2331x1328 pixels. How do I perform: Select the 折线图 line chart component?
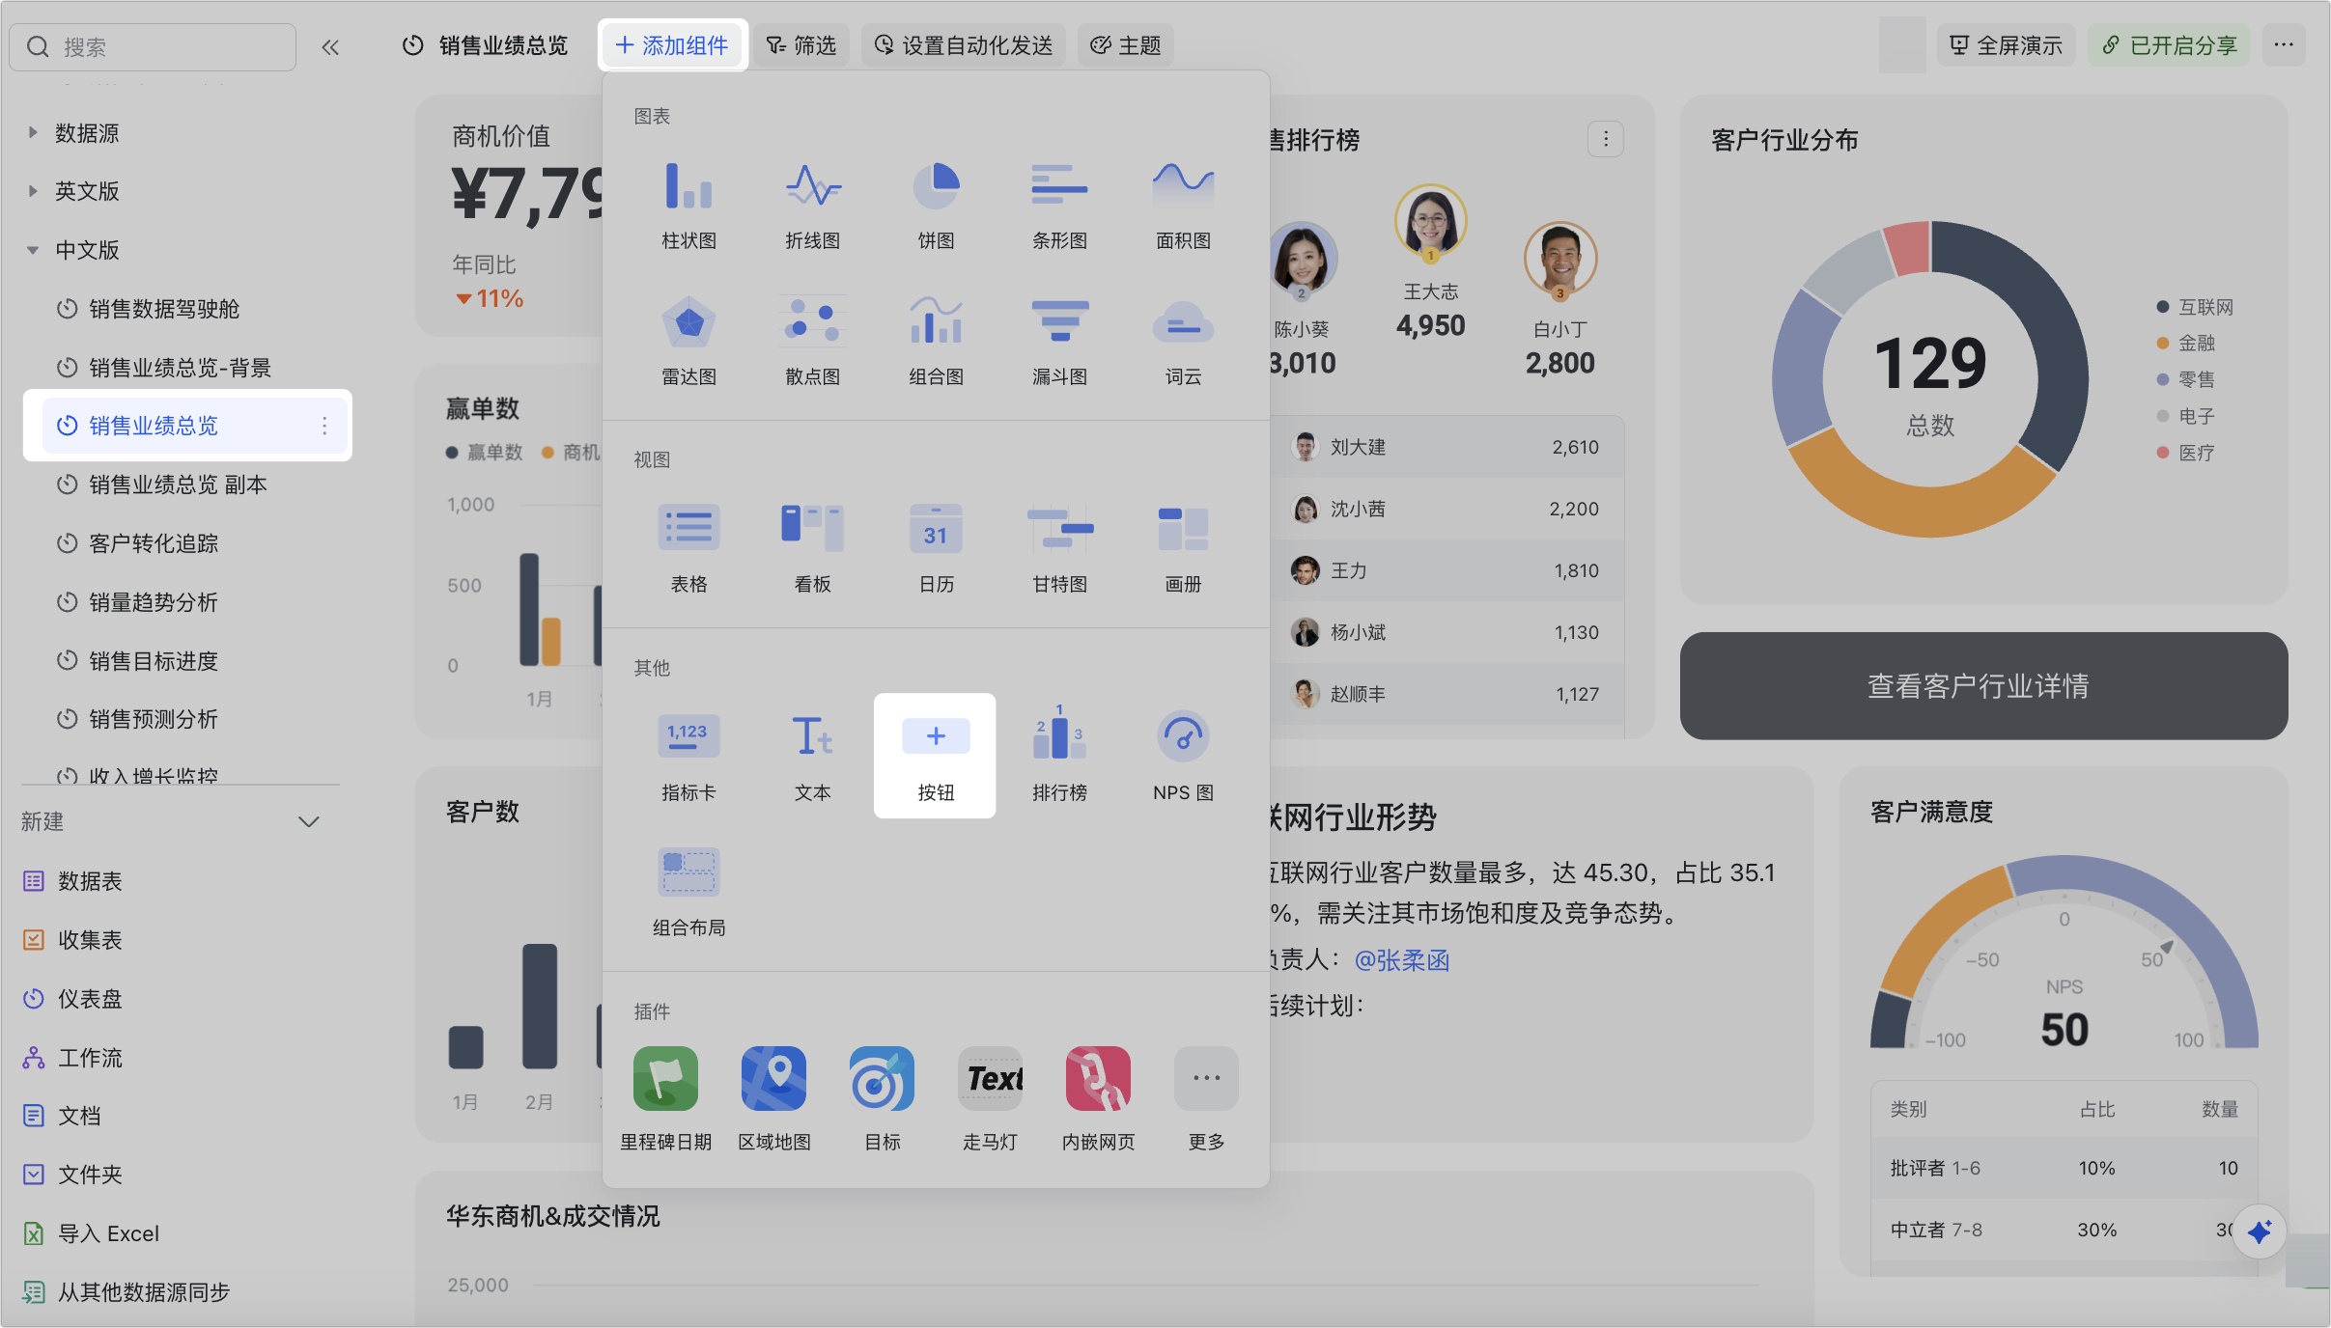pos(812,206)
